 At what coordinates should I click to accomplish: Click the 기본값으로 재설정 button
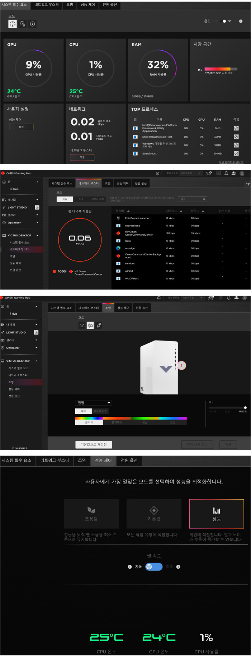(94, 445)
